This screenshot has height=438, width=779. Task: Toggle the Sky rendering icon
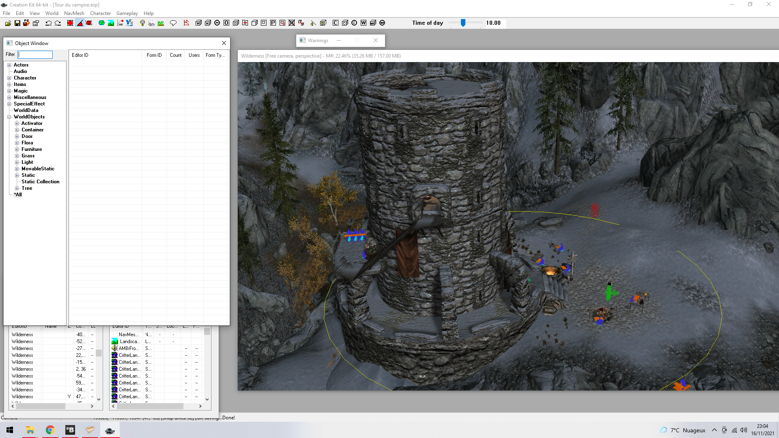(151, 23)
